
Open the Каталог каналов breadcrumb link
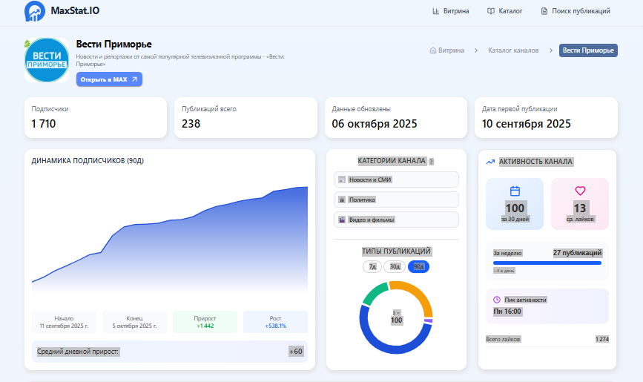(513, 50)
